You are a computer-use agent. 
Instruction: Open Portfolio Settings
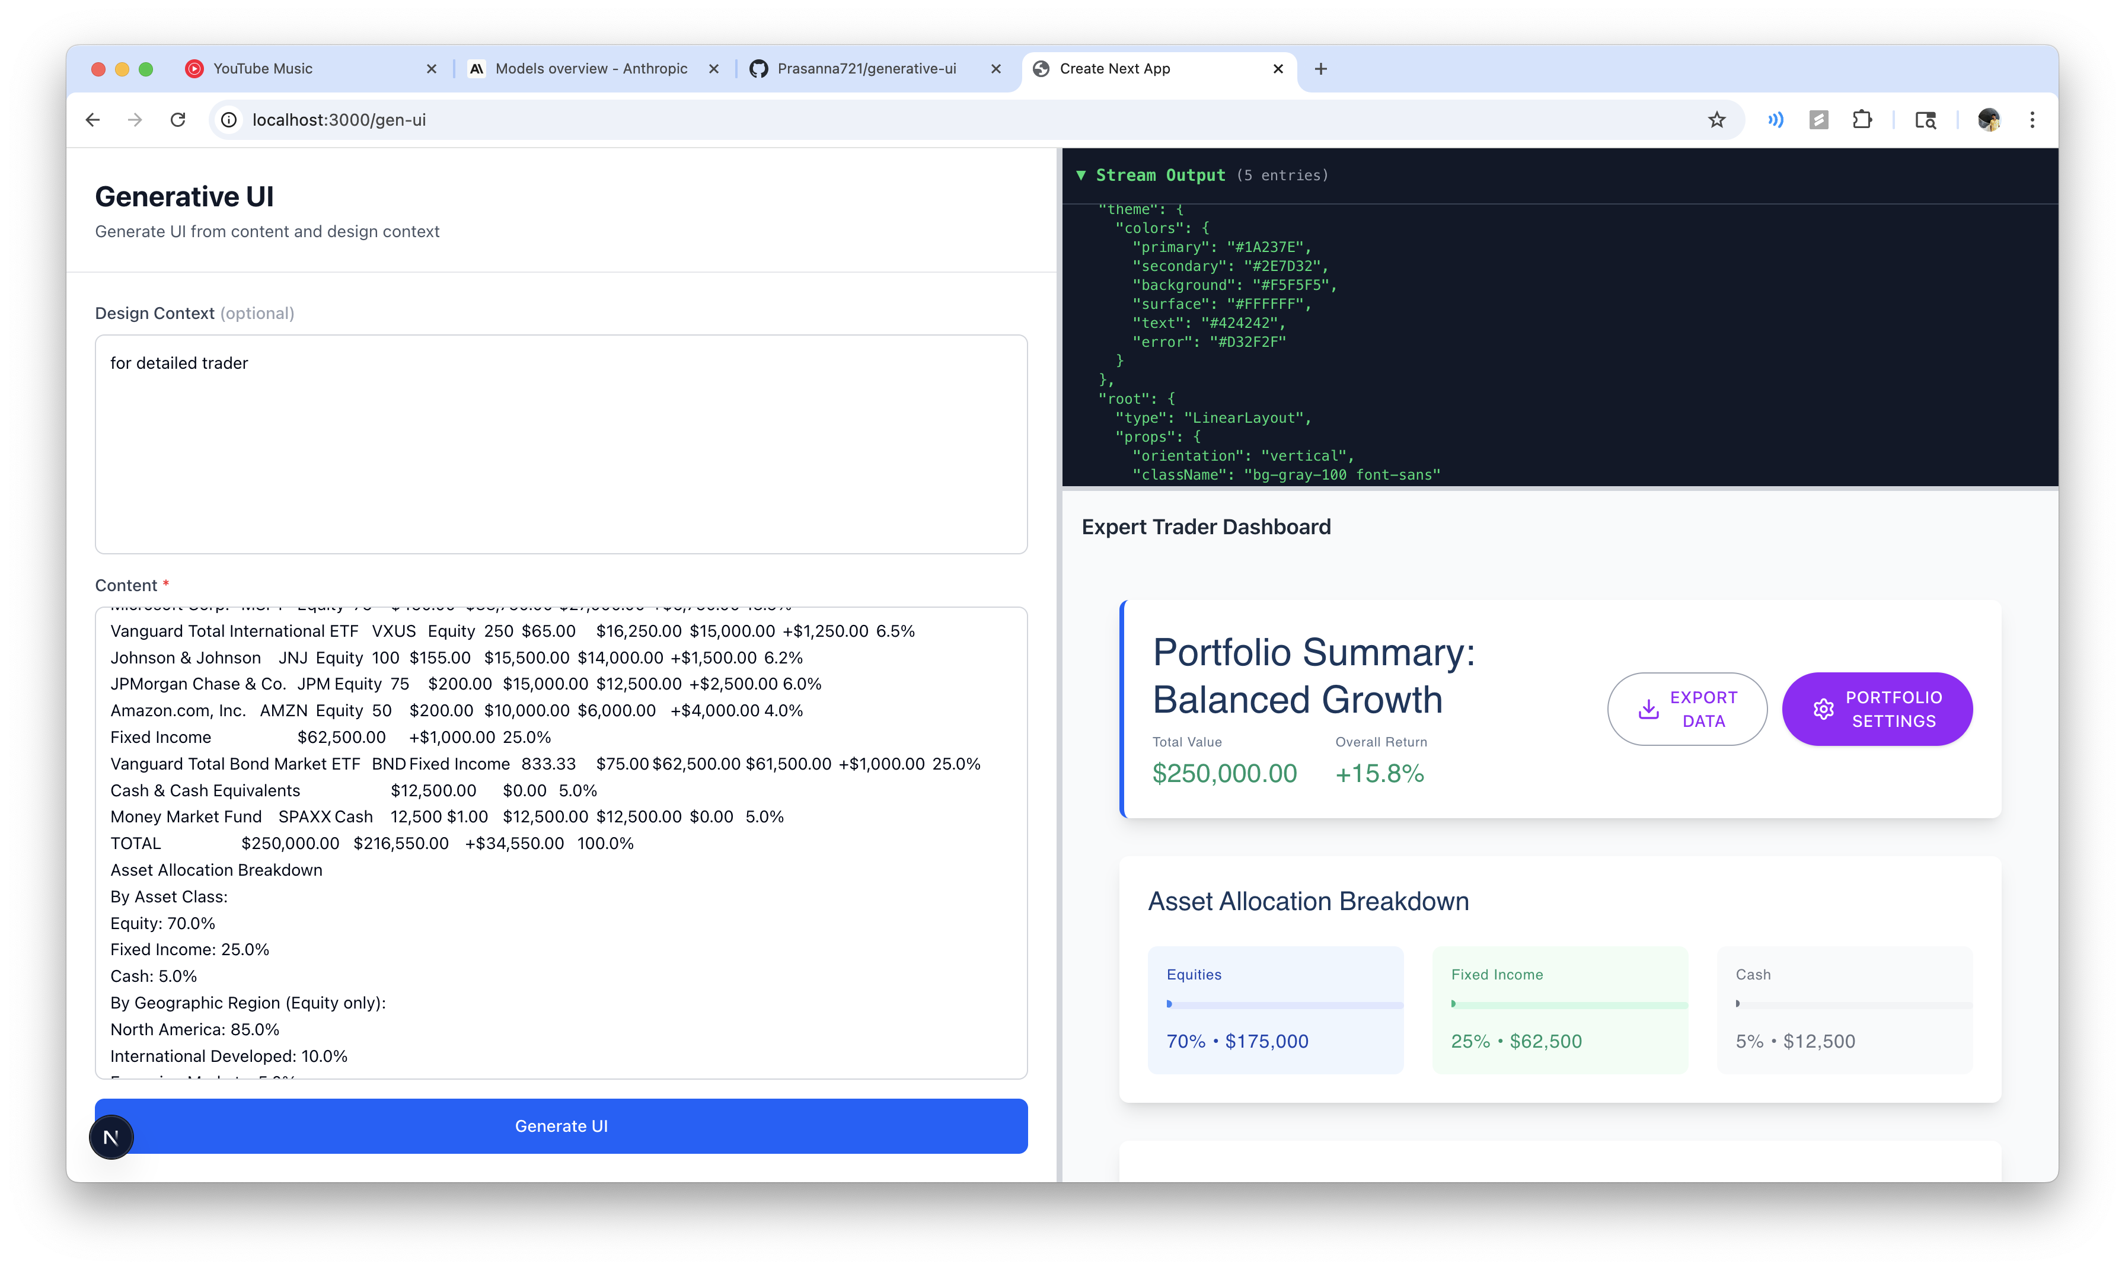pos(1878,709)
